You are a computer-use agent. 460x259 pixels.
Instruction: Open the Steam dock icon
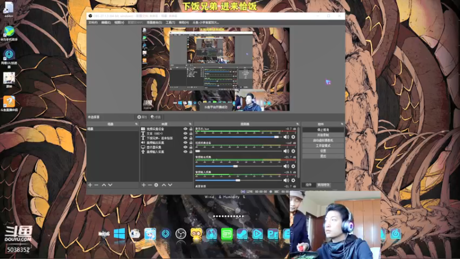click(242, 234)
